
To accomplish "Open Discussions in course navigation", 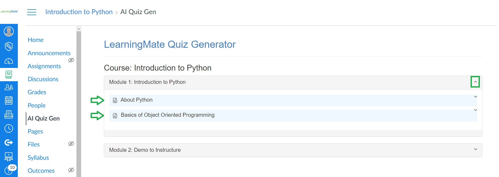I will 43,79.
